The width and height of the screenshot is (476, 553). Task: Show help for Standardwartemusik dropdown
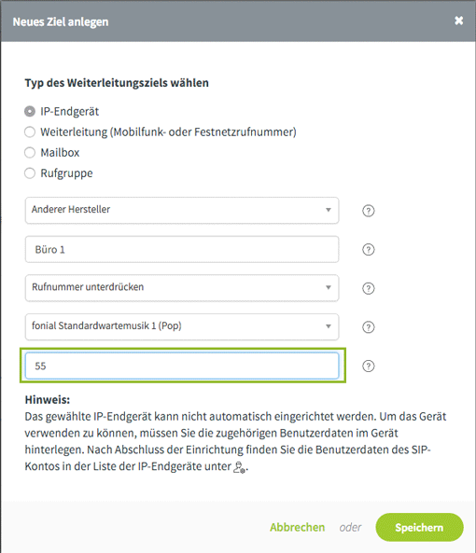(x=368, y=327)
